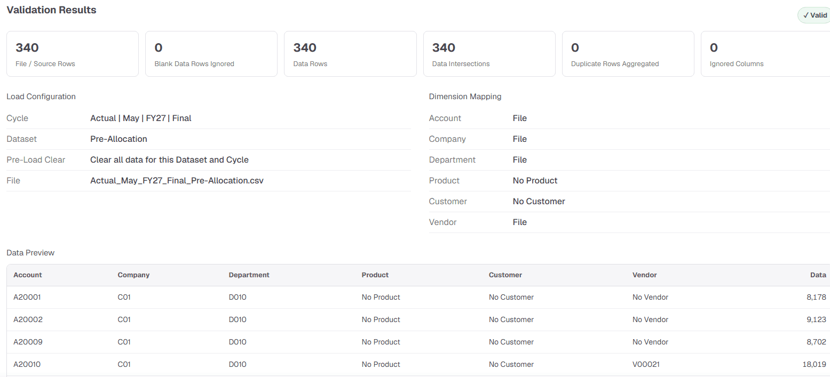Click No Product in Dimension Mapping
Image resolution: width=830 pixels, height=377 pixels.
click(535, 181)
